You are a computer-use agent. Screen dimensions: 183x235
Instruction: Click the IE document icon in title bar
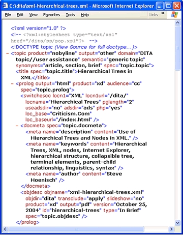point(5,6)
